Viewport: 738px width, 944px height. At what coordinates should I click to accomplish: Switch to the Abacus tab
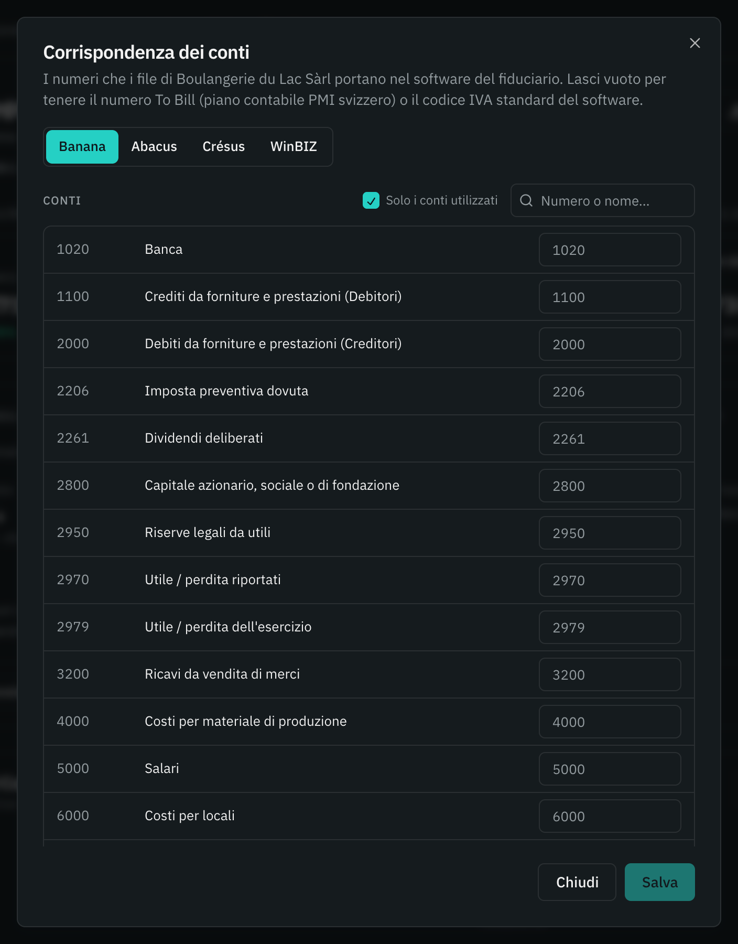(154, 147)
